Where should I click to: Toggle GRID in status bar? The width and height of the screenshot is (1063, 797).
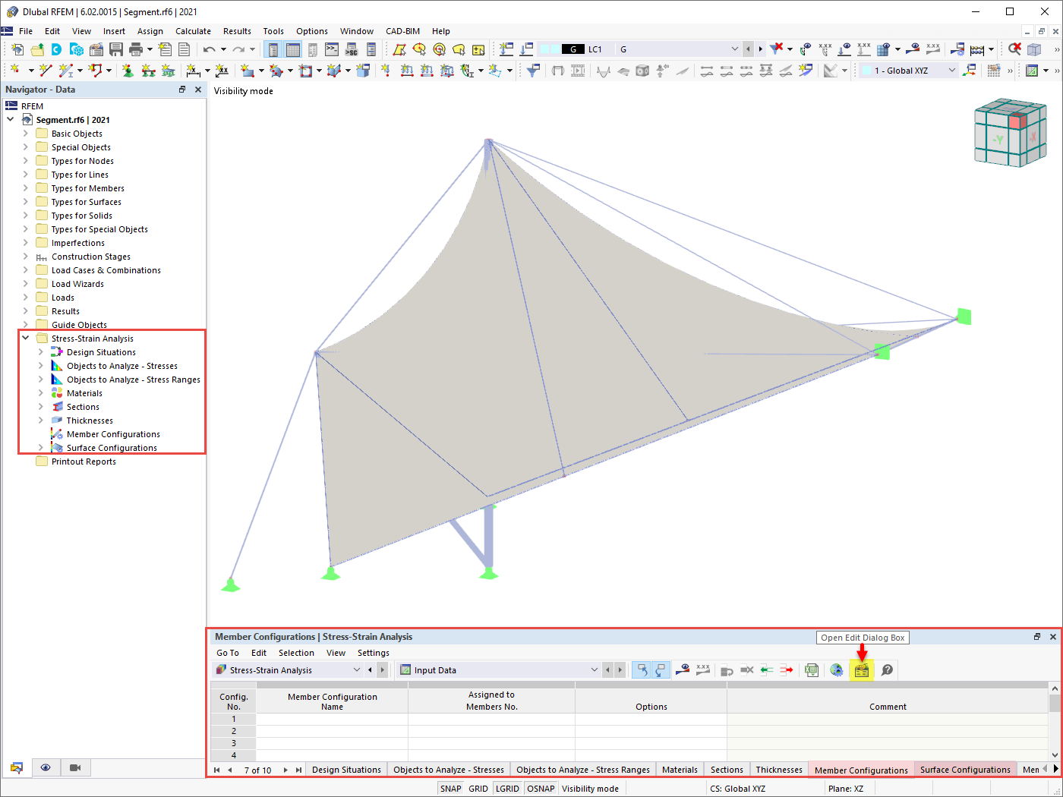[478, 789]
